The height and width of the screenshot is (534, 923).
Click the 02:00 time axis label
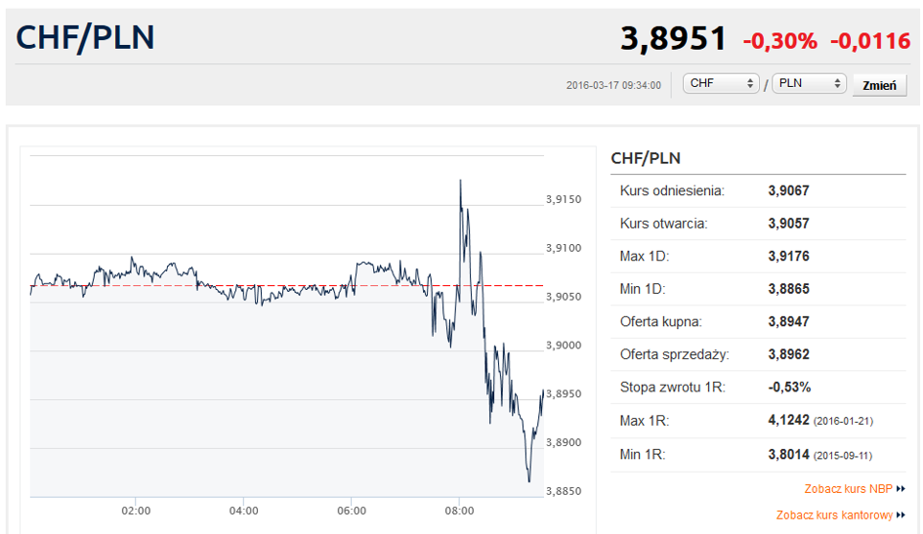(136, 511)
